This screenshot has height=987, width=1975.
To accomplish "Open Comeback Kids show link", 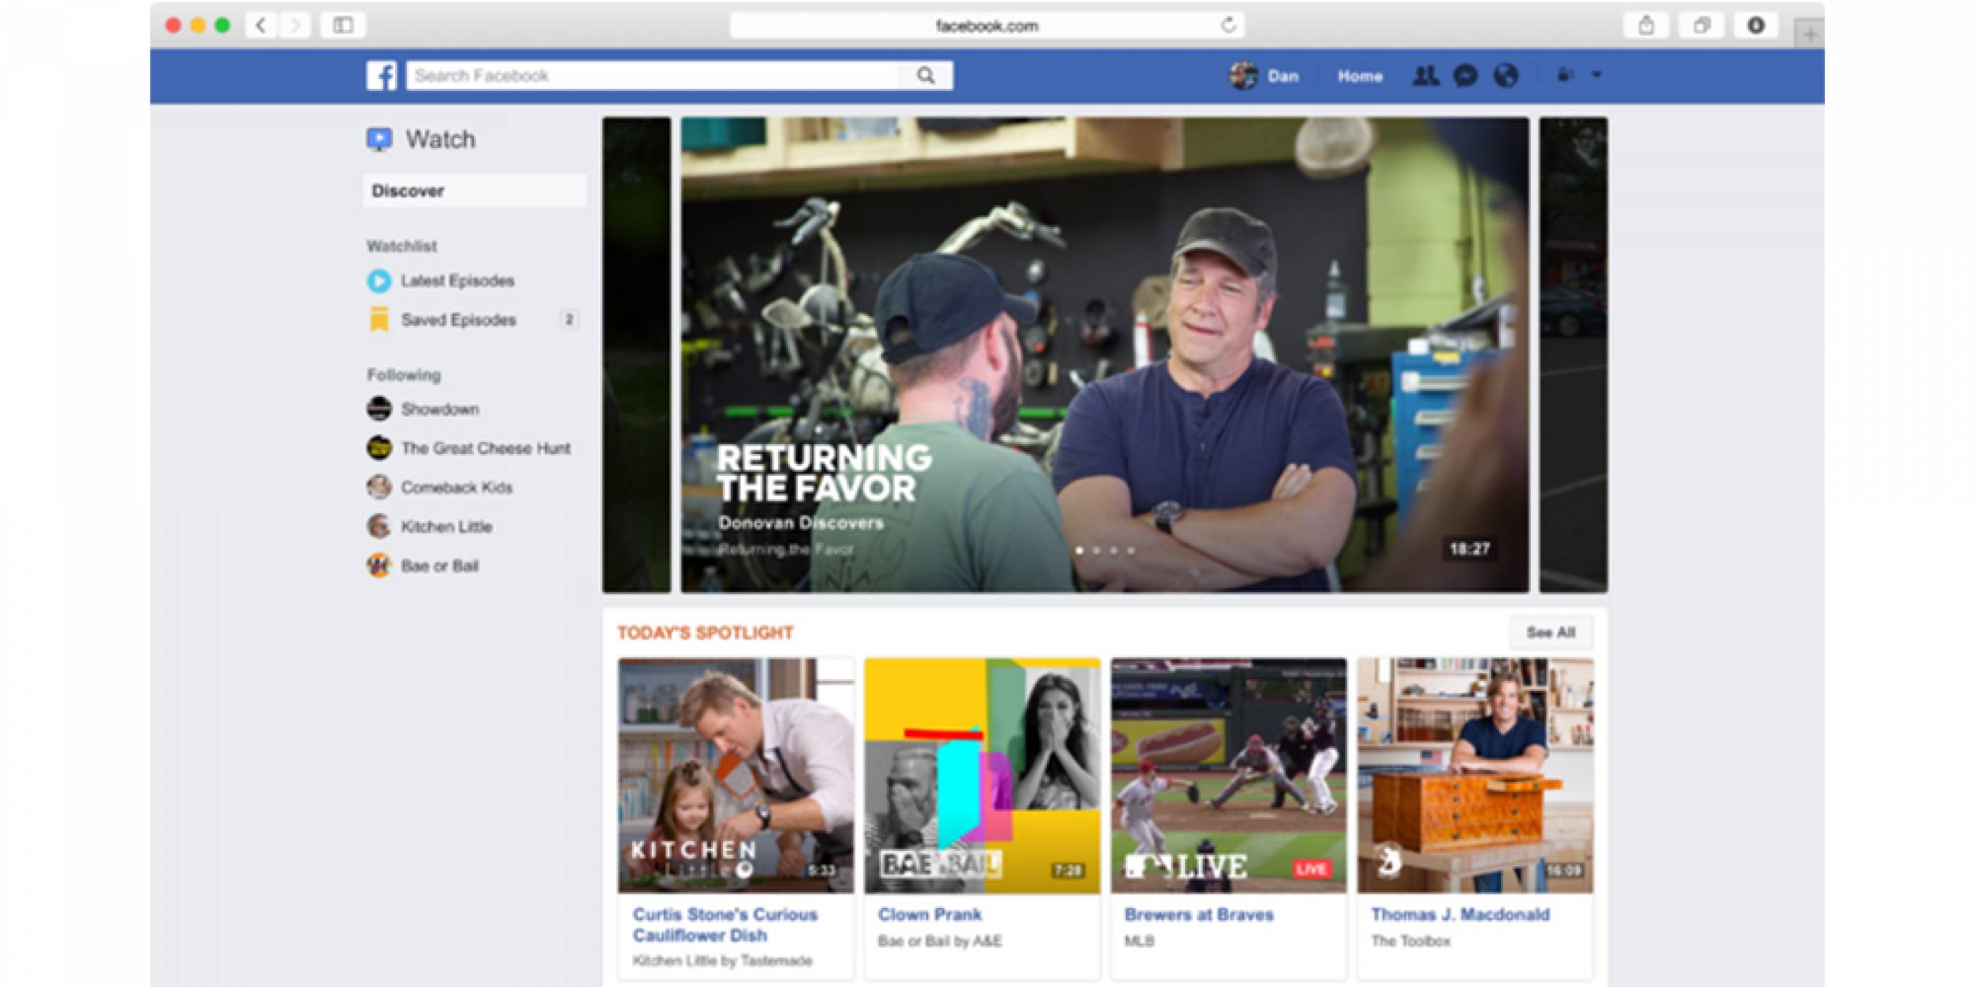I will (x=457, y=487).
